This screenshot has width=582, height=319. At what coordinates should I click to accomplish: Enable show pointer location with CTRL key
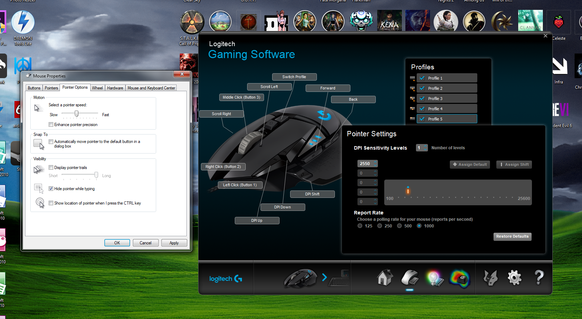pos(51,203)
